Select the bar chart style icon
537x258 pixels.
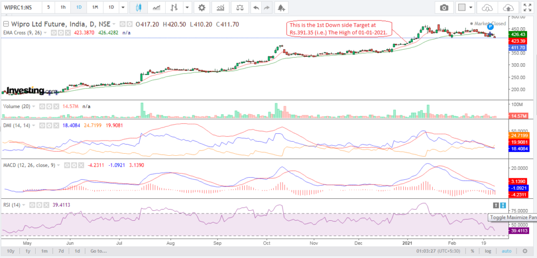(x=175, y=7)
